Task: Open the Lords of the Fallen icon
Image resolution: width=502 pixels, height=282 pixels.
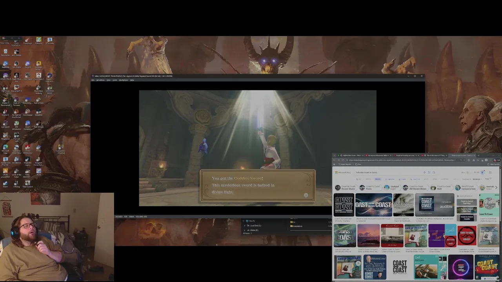Action: point(16,173)
